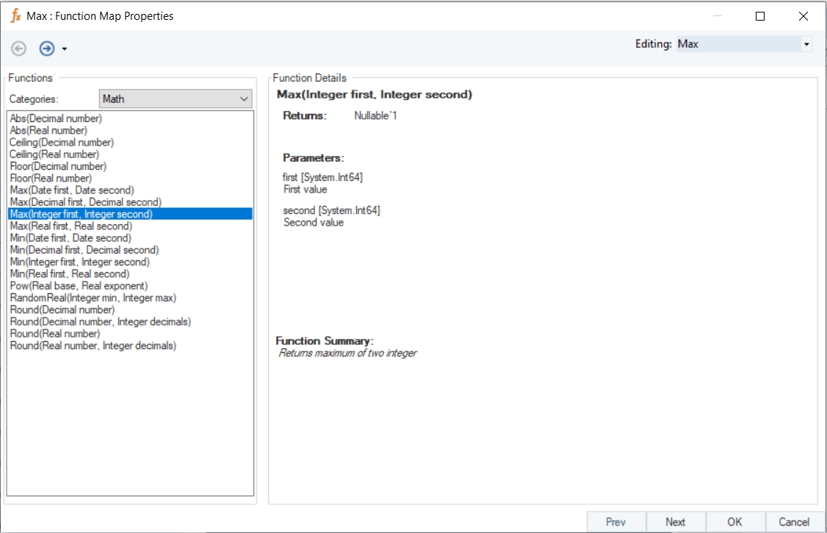Choose Pow(Real base, Real exponent) function

79,285
